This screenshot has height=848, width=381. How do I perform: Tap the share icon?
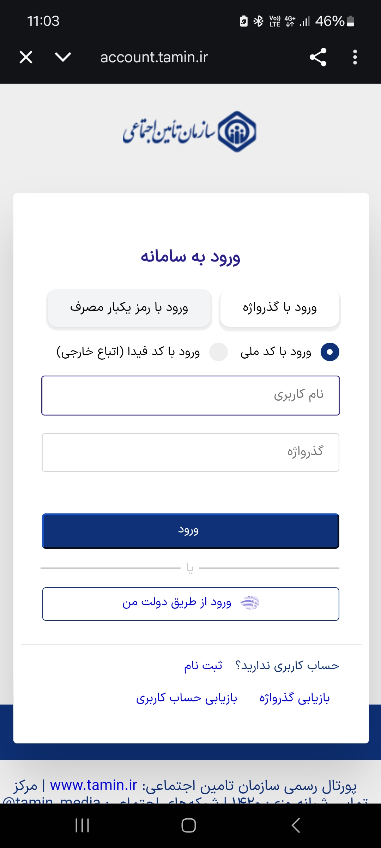318,57
